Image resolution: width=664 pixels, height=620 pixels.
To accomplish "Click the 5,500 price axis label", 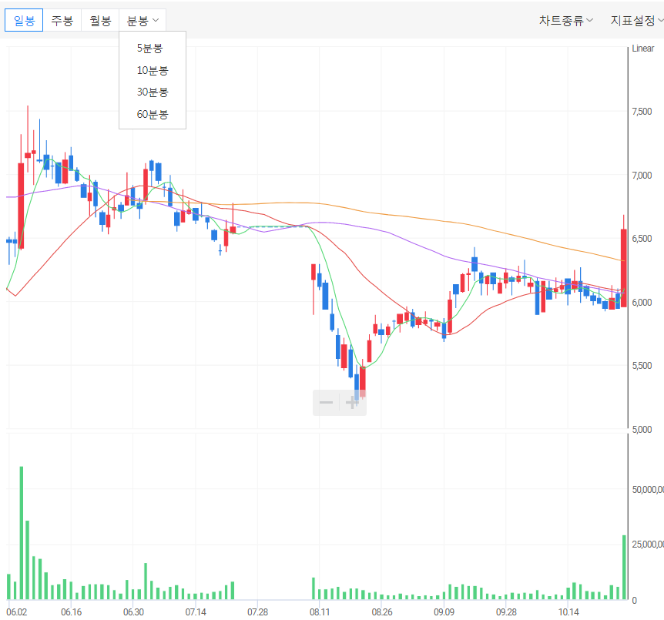I will point(642,366).
